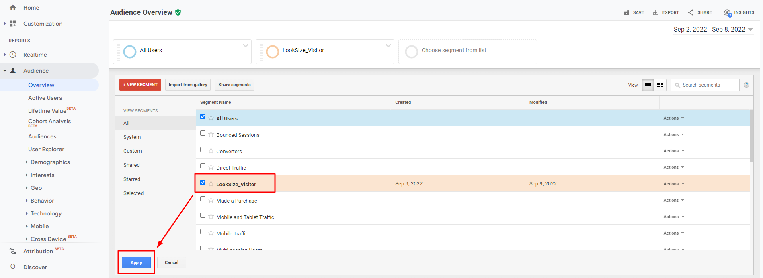Click the segment list vertical scrollbar

click(752, 136)
